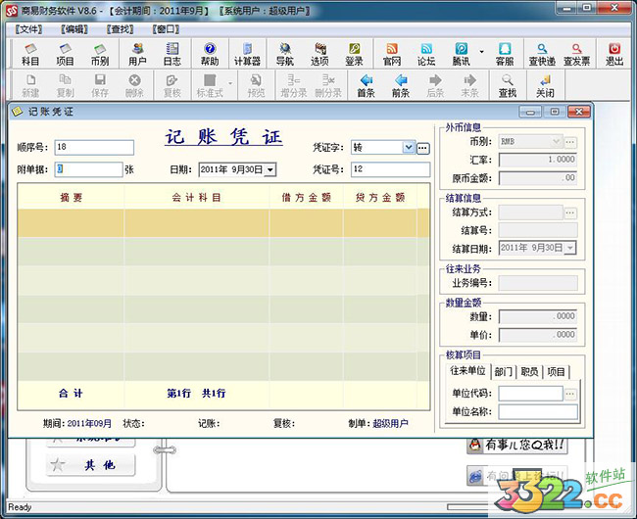Open the 标准式 dropdown arrow
This screenshot has height=519, width=637.
click(230, 83)
